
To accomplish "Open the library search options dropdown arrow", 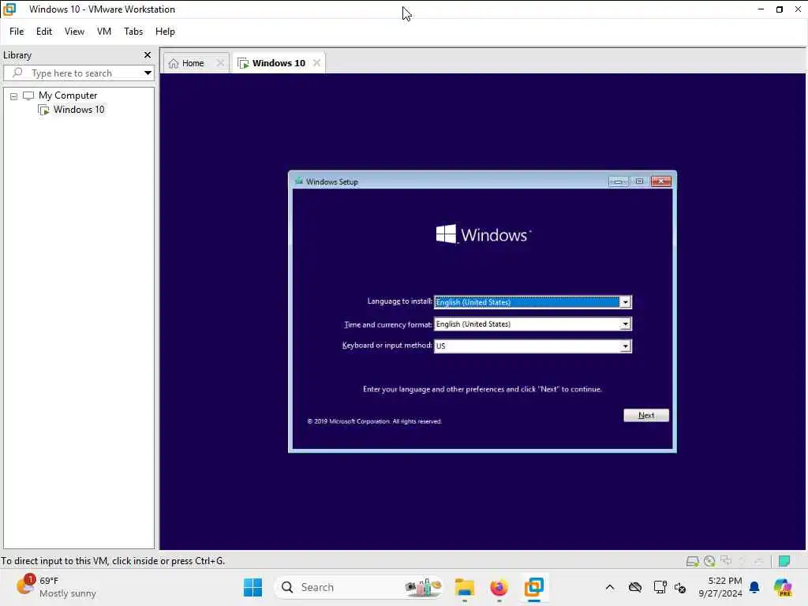I will (x=148, y=73).
